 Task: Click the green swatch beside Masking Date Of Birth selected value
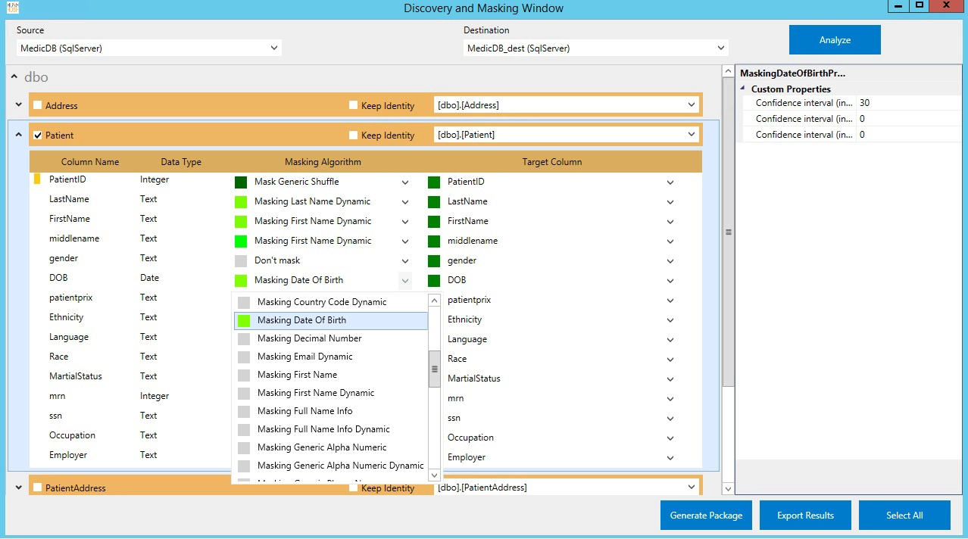(241, 281)
